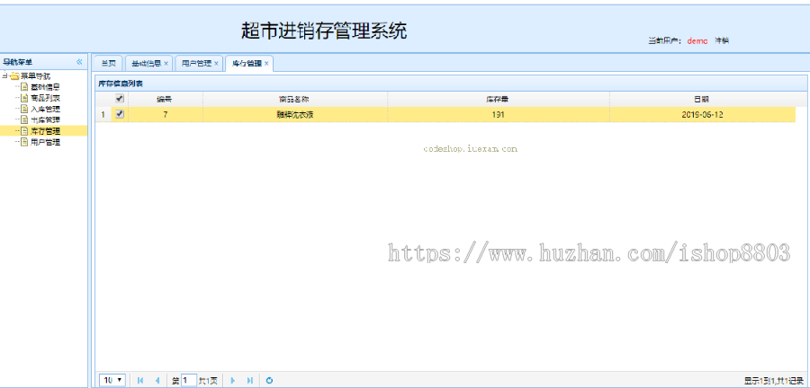Click the 库存信息列表 panel title

[121, 83]
